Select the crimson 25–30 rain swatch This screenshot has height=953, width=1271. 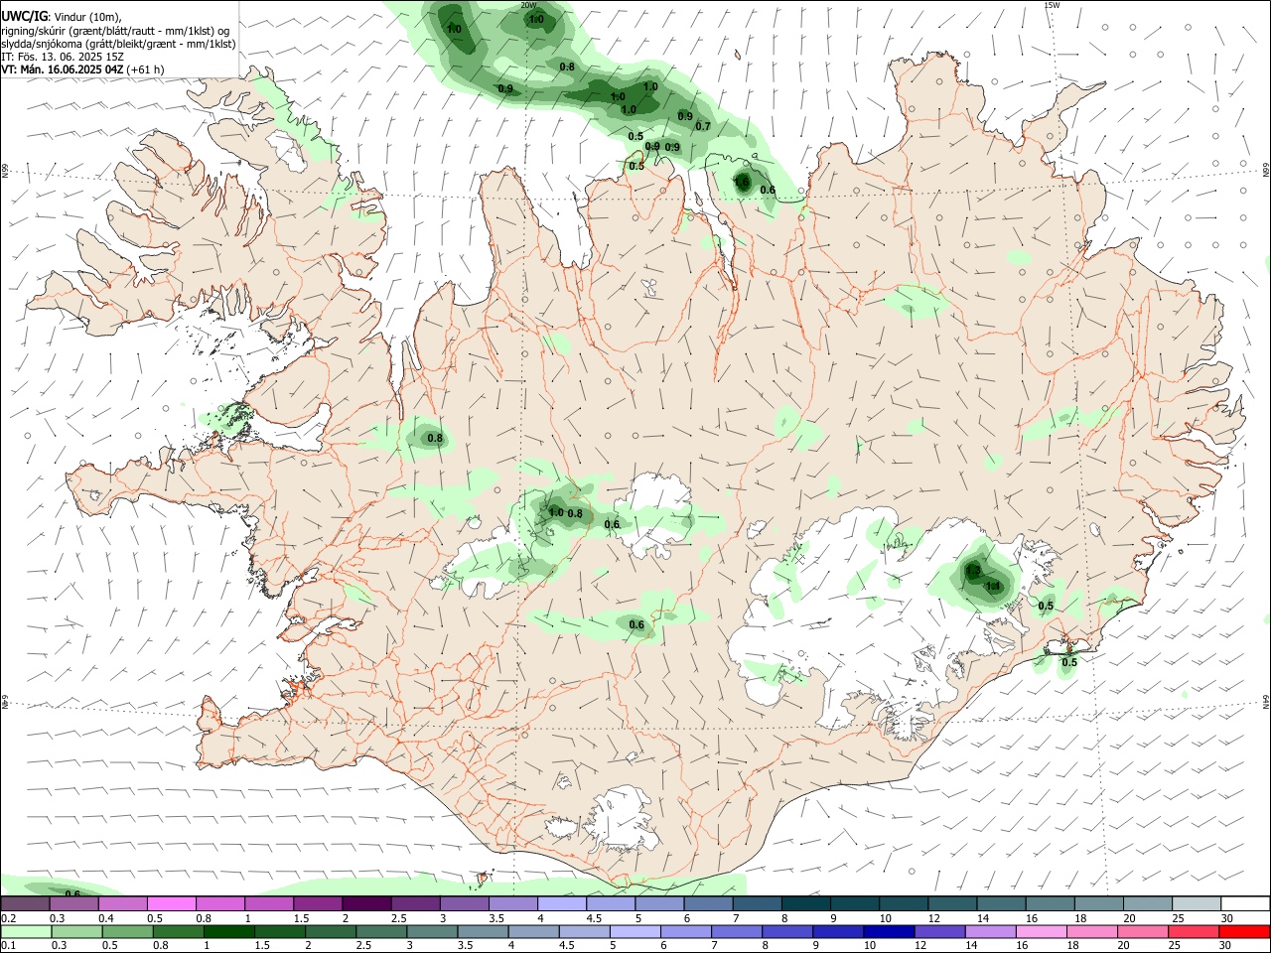(1194, 932)
